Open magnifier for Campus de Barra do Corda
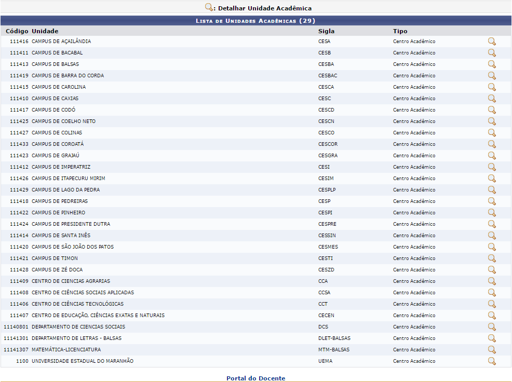Viewport: 512px width, 382px height. pyautogui.click(x=491, y=76)
